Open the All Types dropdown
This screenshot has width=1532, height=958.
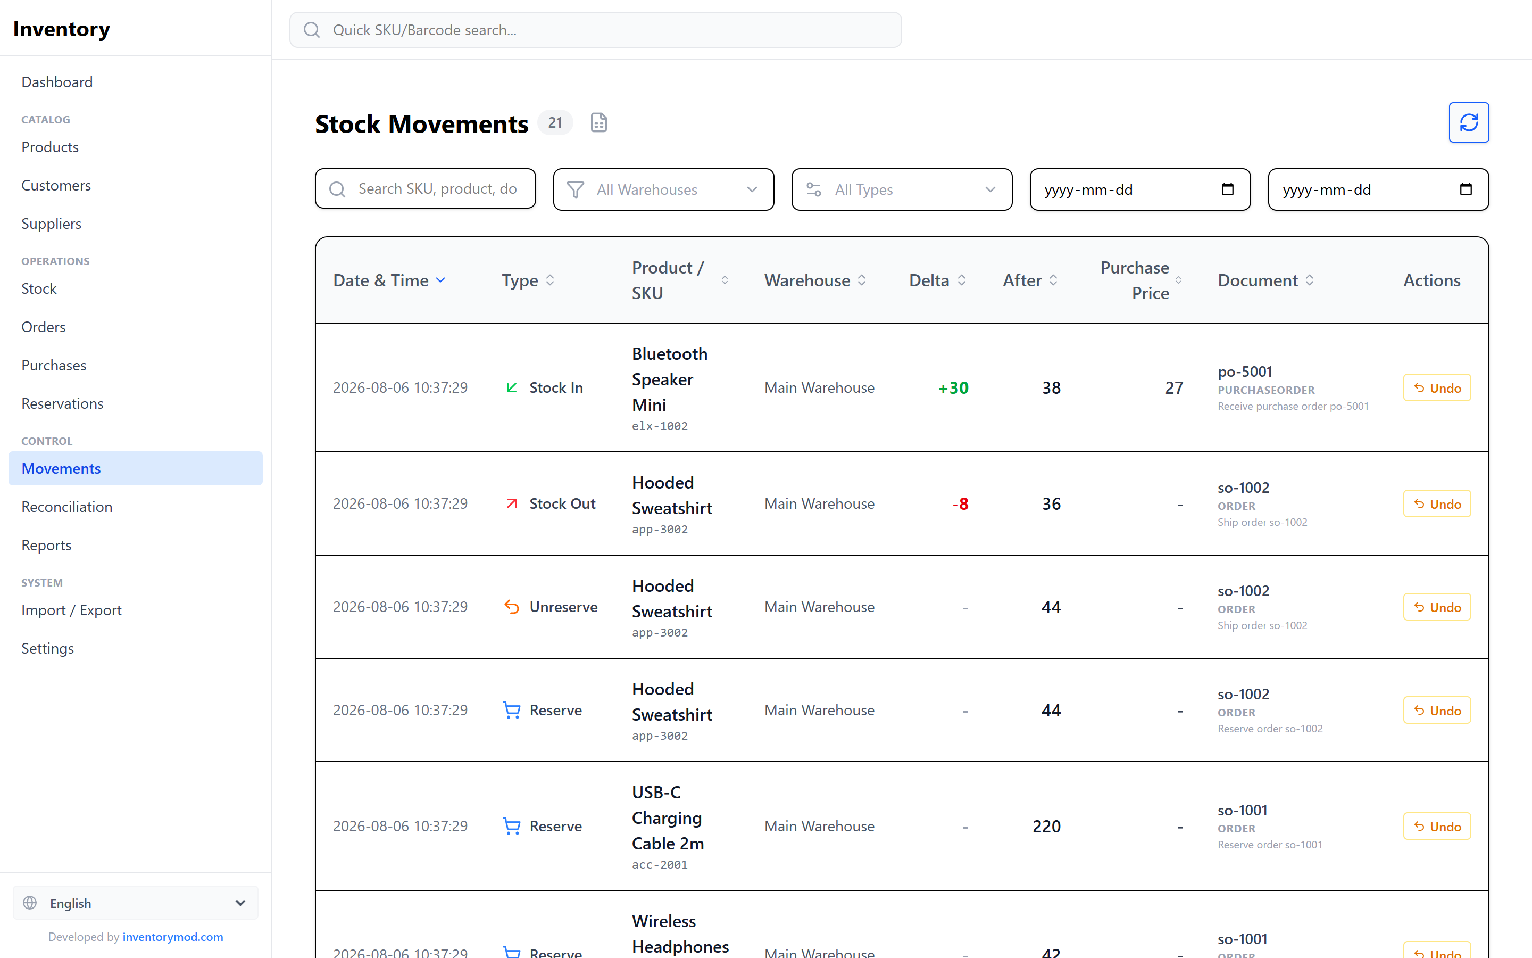tap(902, 189)
